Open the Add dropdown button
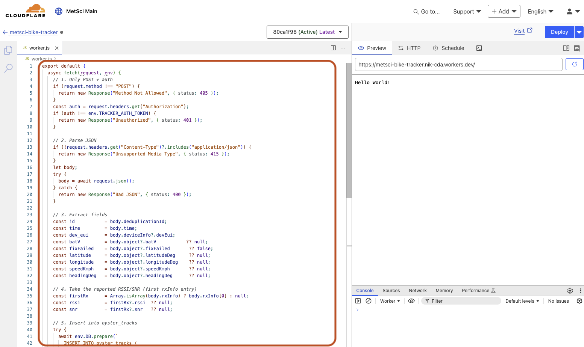This screenshot has height=347, width=584. (504, 11)
